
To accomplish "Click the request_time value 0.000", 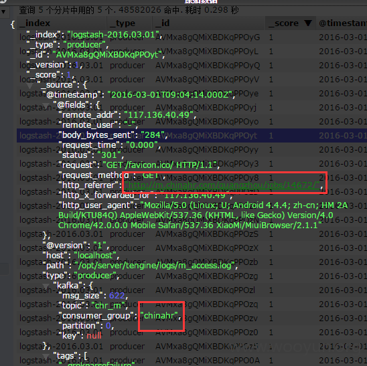I will (142, 145).
